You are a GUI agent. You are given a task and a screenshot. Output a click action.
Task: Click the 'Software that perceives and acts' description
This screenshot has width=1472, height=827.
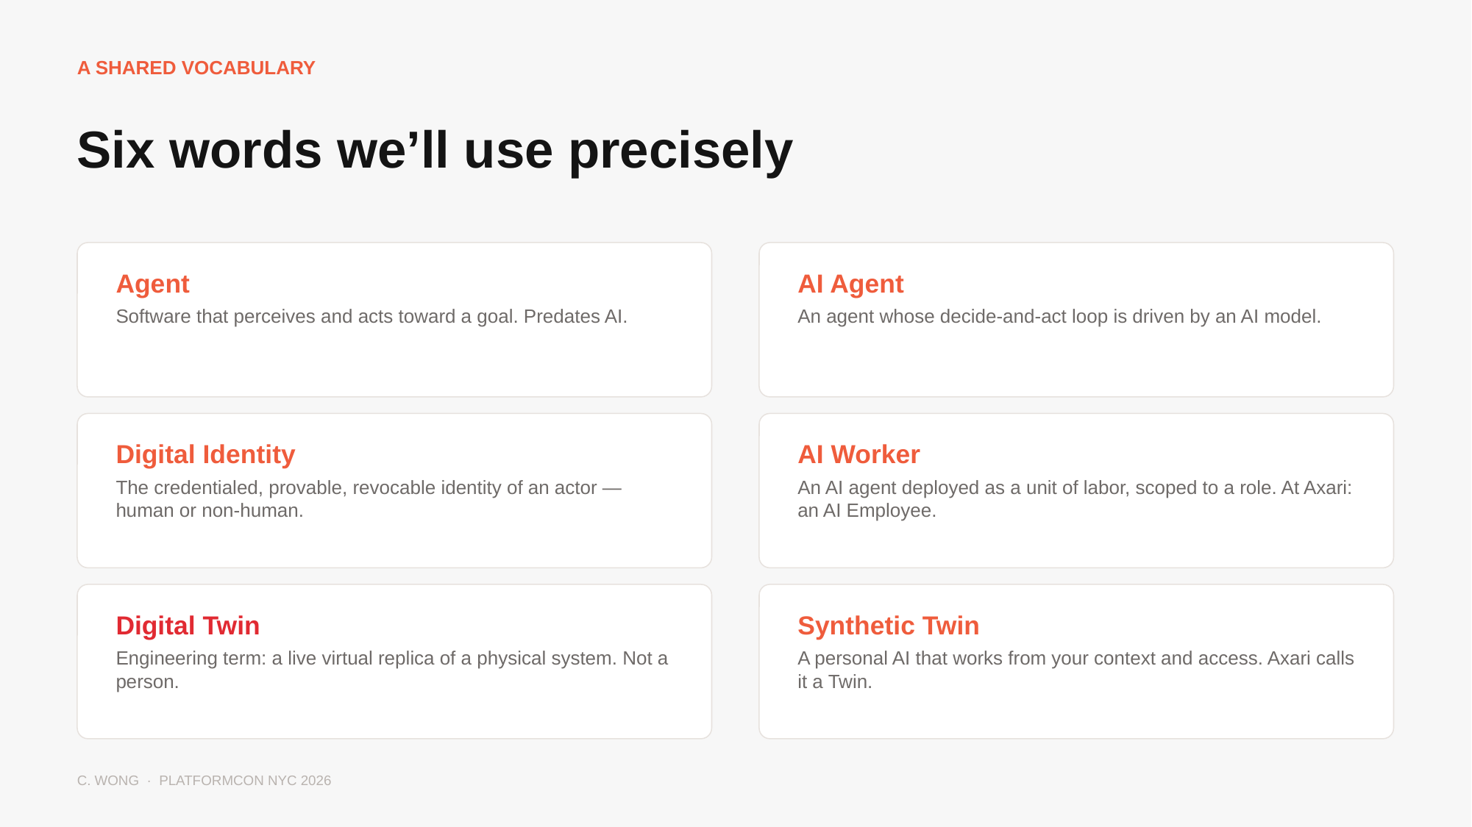[371, 316]
